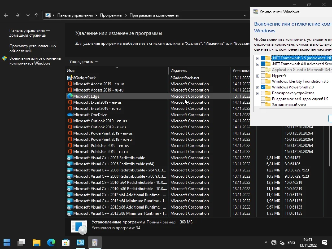Click the Application Guard checkbox
The image size is (332, 249).
tap(263, 70)
